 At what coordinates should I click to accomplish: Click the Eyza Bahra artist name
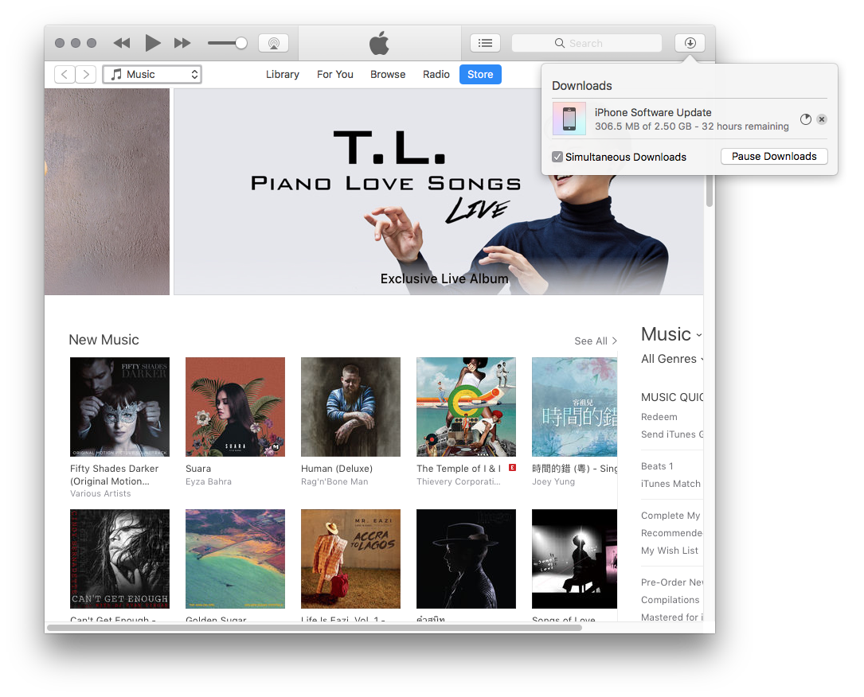(x=209, y=481)
